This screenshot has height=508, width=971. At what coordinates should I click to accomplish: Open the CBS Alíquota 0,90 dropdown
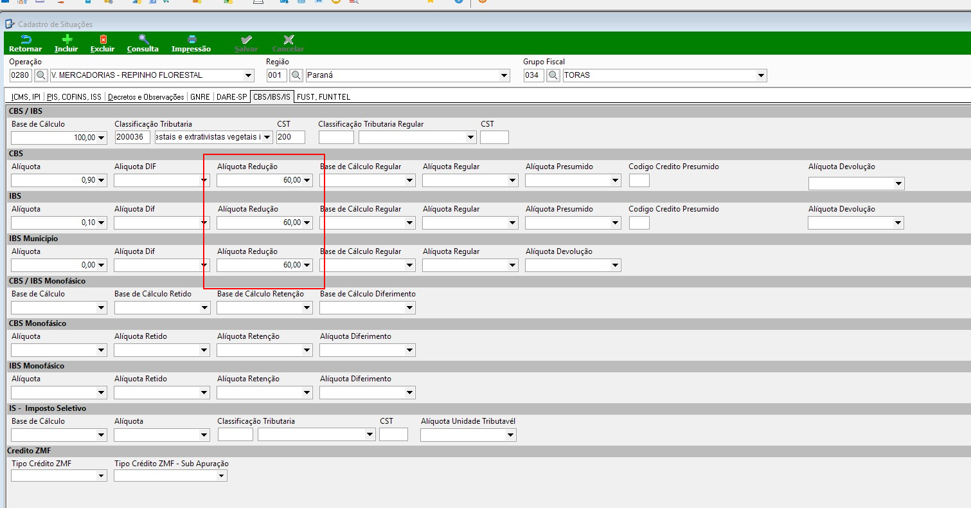click(x=102, y=180)
